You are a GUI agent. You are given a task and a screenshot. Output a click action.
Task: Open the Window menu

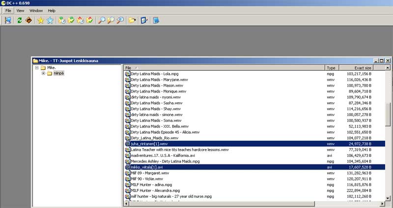36,10
